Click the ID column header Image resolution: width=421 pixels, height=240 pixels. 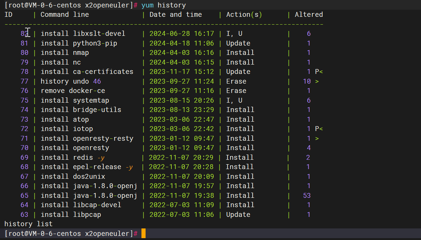[8, 15]
